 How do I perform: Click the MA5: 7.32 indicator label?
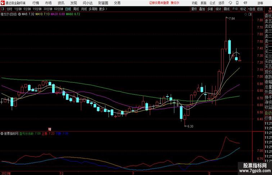(28, 14)
